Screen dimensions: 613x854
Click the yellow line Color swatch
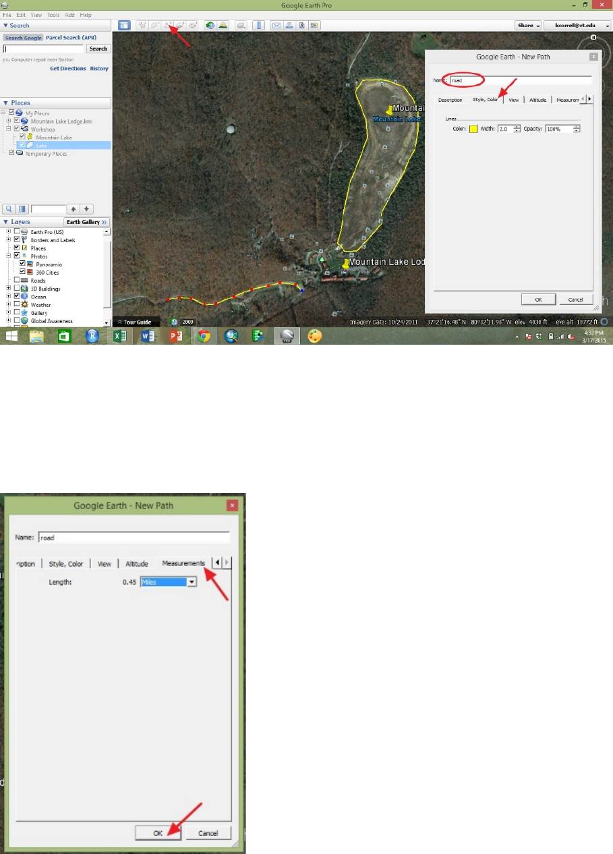click(473, 129)
